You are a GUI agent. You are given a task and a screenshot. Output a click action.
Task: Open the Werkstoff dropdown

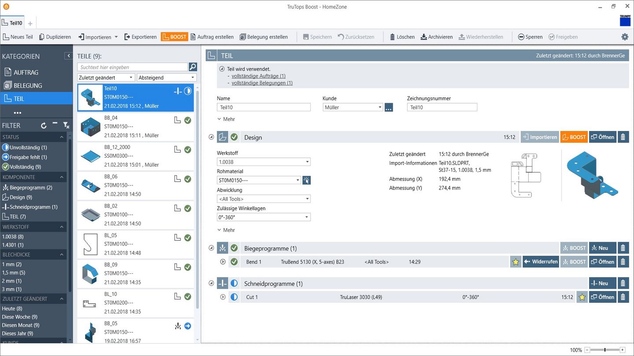(263, 162)
